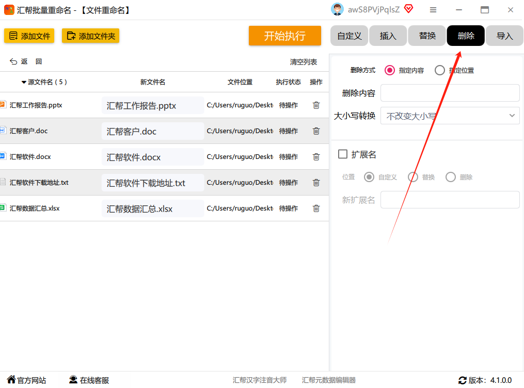This screenshot has height=388, width=524.
Task: Switch to the 自定义 tab
Action: (x=349, y=36)
